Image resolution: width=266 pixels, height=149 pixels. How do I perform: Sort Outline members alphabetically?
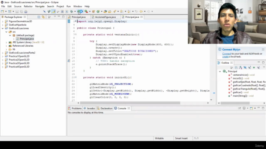(241, 67)
